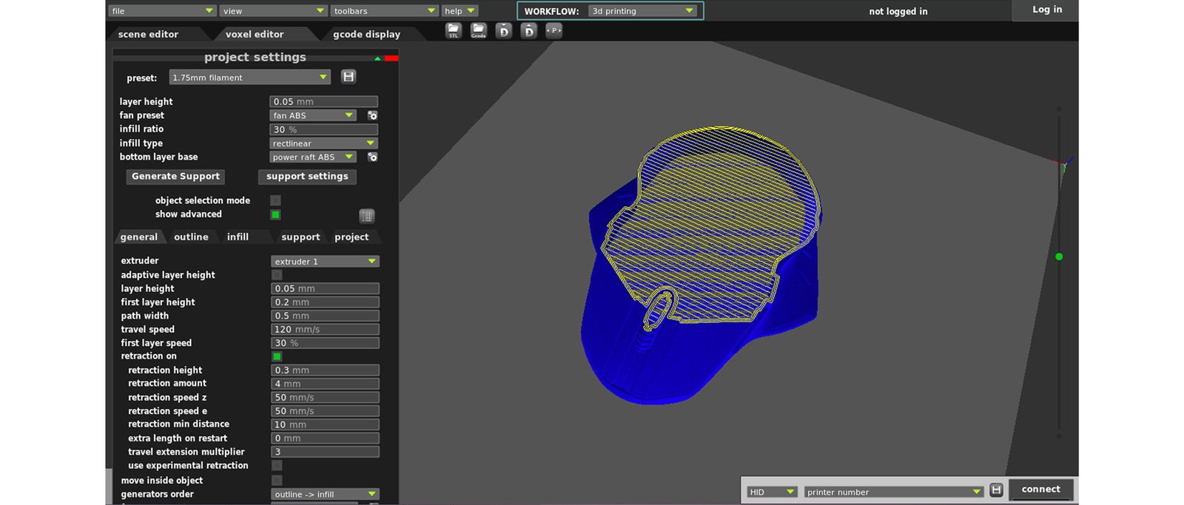Open the extruder selection dropdown

pos(325,261)
